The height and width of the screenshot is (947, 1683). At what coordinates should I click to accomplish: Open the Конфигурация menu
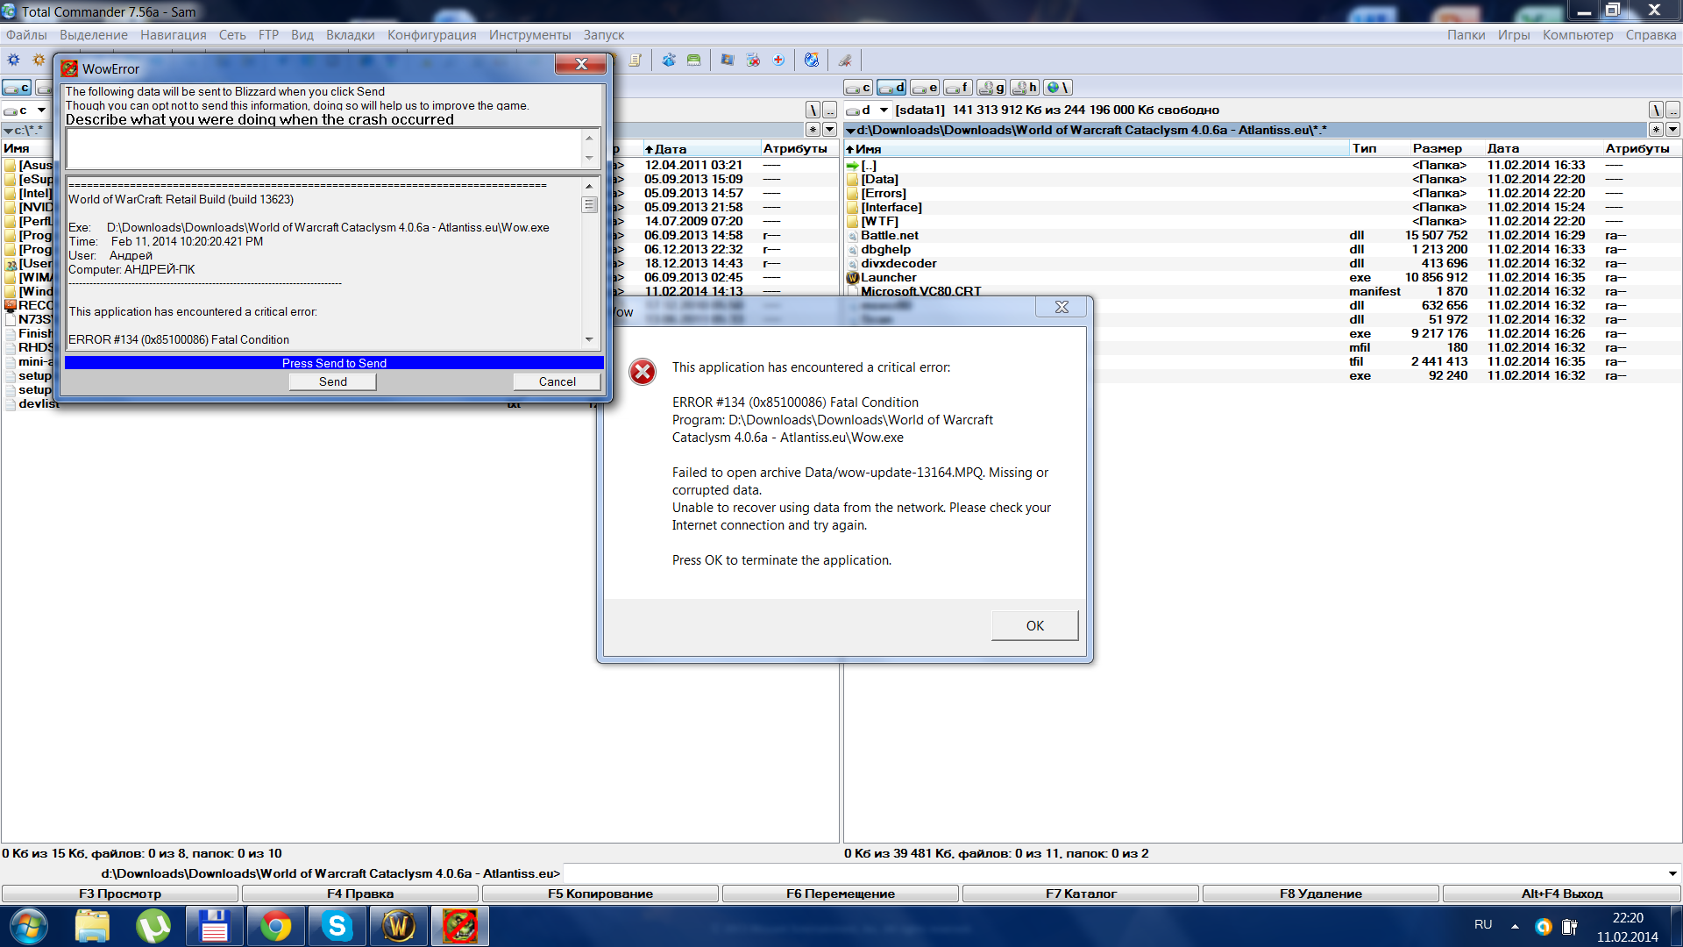pyautogui.click(x=431, y=35)
